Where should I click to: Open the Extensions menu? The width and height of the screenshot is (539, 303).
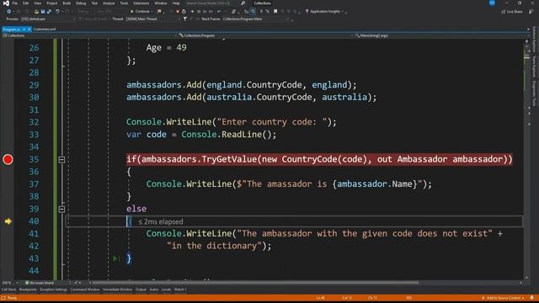[141, 3]
